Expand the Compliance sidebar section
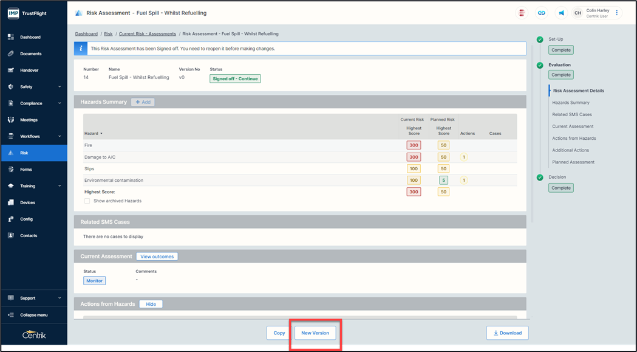This screenshot has height=352, width=637. [x=59, y=103]
